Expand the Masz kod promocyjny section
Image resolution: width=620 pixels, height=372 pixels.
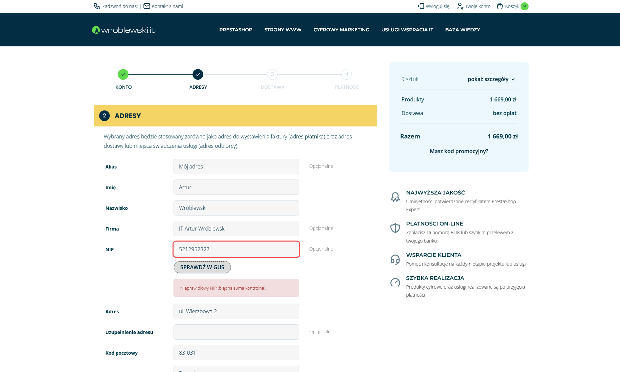(x=459, y=151)
